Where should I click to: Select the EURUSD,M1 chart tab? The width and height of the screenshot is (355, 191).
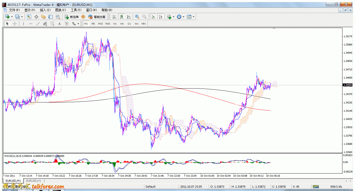click(x=13, y=181)
